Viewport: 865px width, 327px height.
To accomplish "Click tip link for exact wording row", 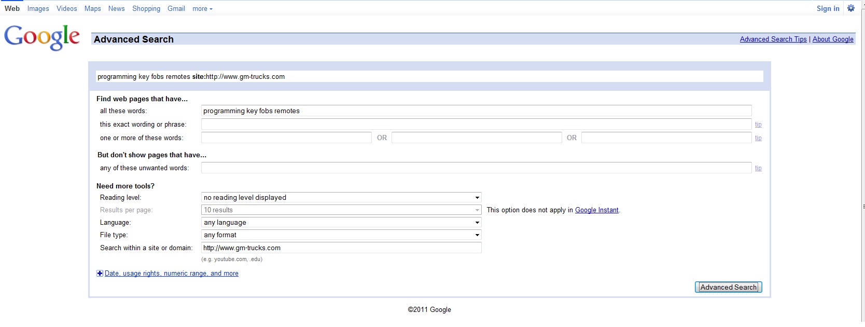I will point(758,125).
